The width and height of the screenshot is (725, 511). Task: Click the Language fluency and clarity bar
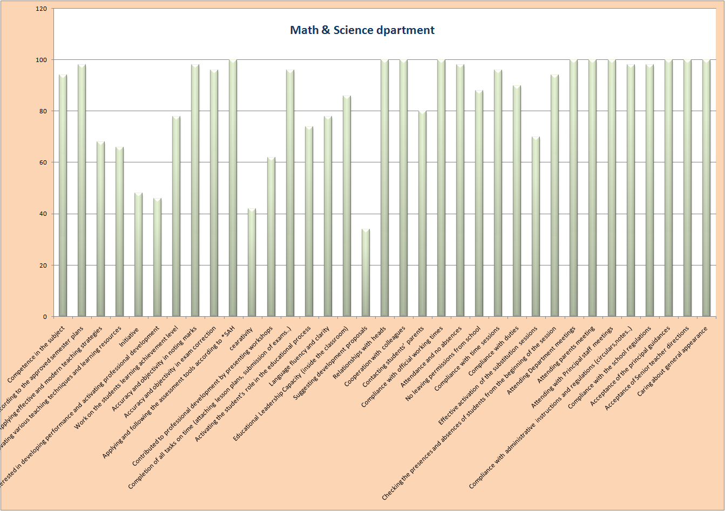click(x=328, y=216)
